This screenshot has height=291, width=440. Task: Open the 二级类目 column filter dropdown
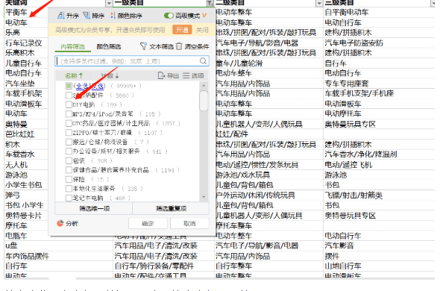[x=319, y=3]
